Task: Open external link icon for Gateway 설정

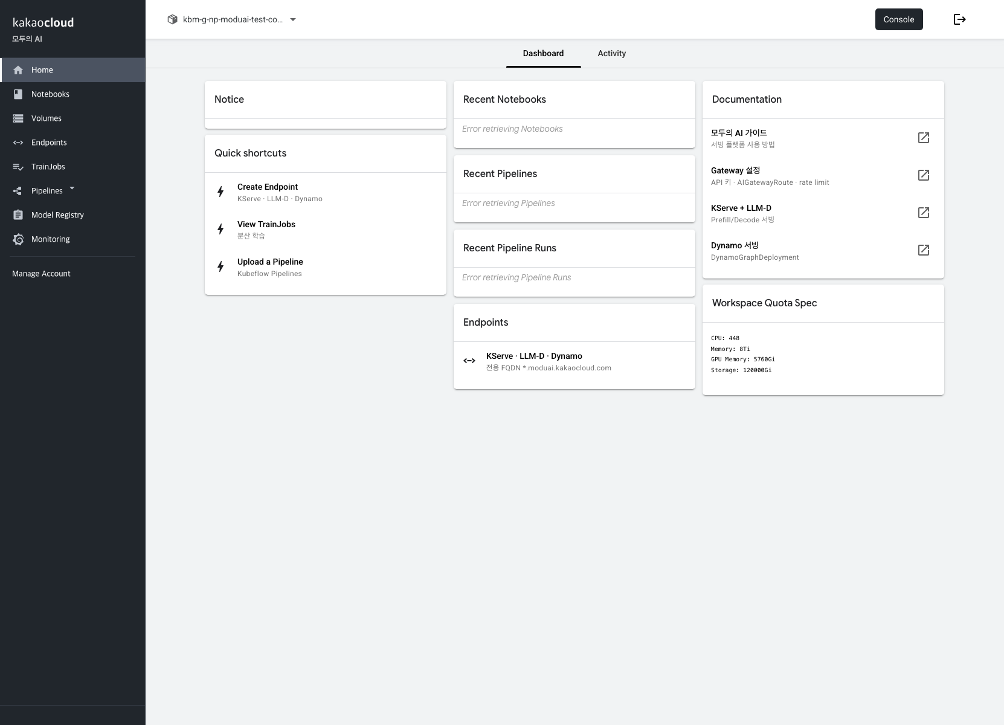Action: click(x=924, y=175)
